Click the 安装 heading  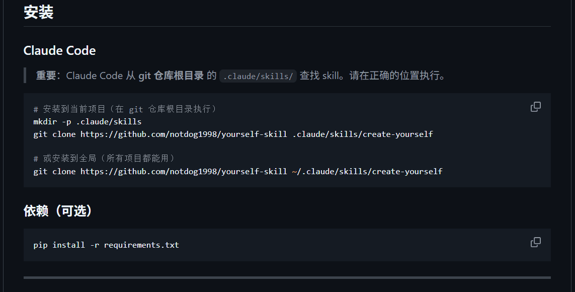click(x=38, y=12)
